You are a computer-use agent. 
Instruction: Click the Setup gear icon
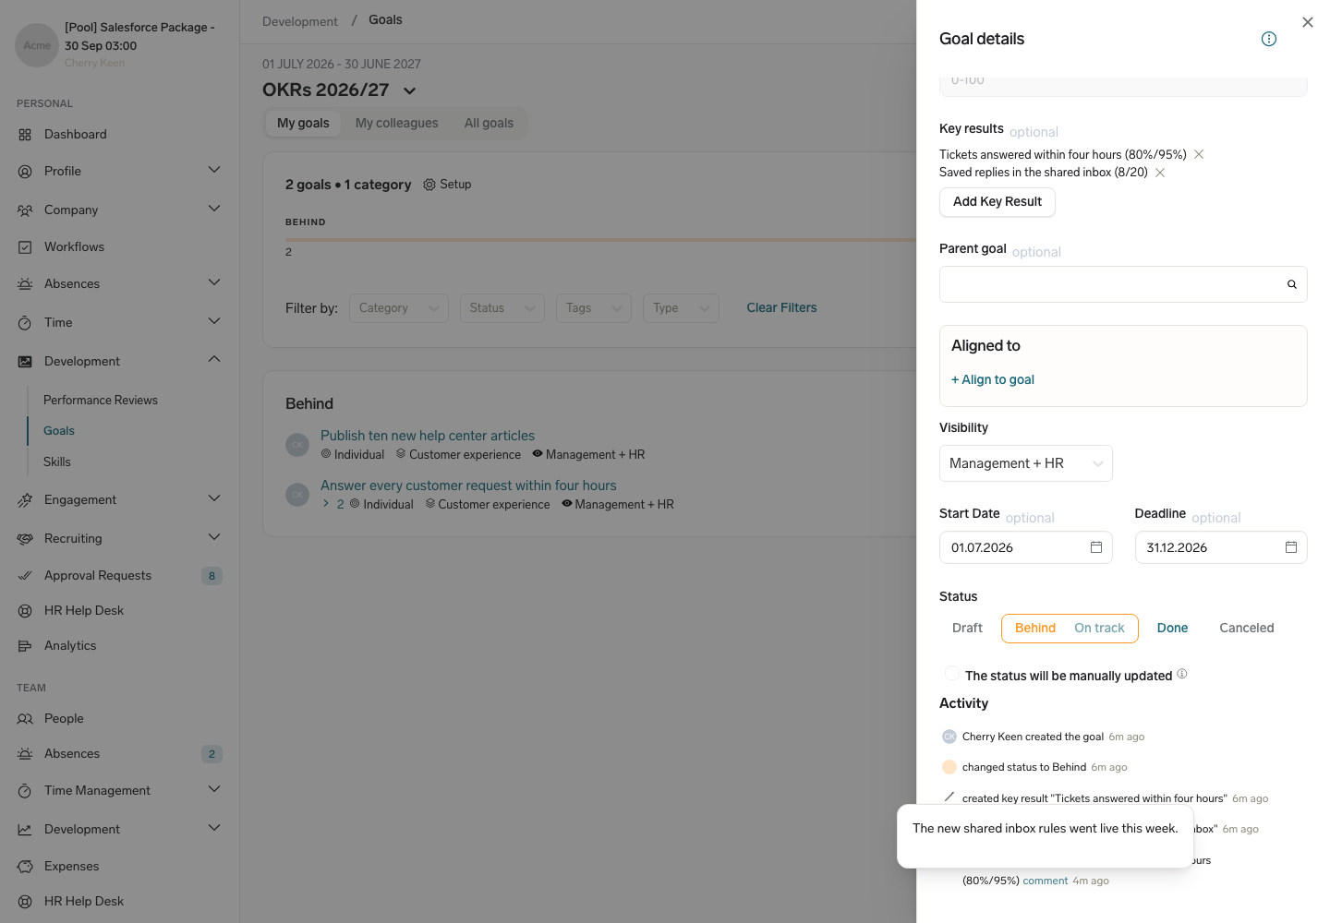pyautogui.click(x=429, y=185)
